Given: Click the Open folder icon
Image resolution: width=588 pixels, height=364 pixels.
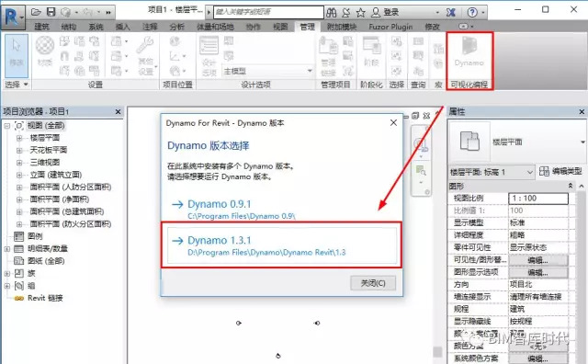Looking at the screenshot, I should tap(36, 12).
